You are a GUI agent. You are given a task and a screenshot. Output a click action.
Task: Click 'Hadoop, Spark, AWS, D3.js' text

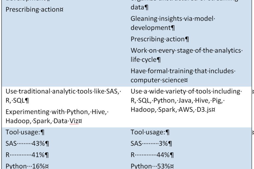[171, 110]
